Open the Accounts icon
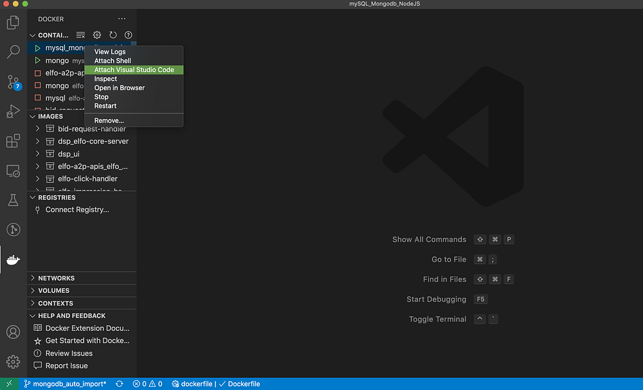643x390 pixels. tap(13, 332)
